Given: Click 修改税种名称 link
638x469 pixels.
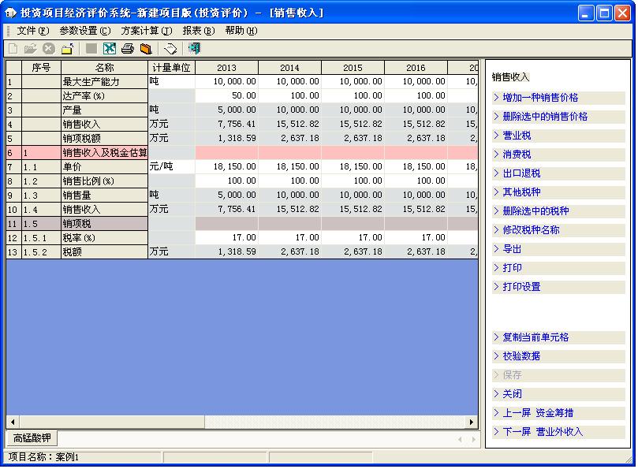Looking at the screenshot, I should click(x=531, y=230).
